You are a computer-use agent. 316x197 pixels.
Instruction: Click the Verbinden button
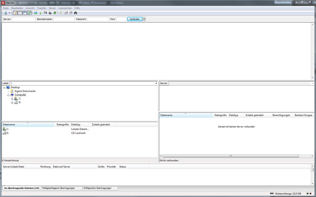tap(134, 19)
